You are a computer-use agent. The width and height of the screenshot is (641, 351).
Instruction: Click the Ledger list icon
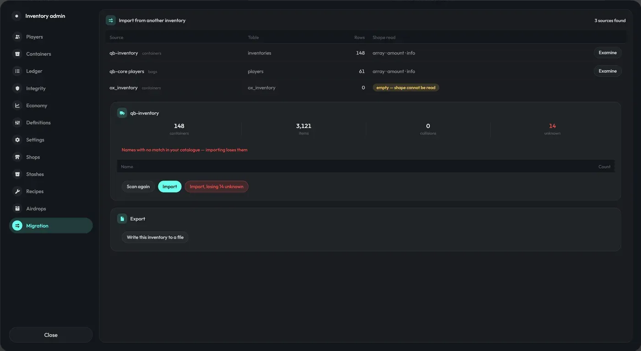coord(17,71)
